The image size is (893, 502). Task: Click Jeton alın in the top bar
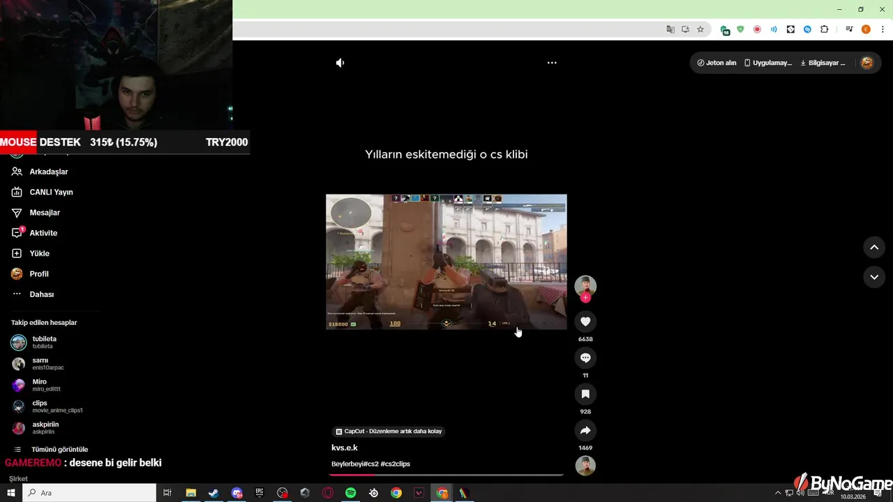tap(716, 63)
